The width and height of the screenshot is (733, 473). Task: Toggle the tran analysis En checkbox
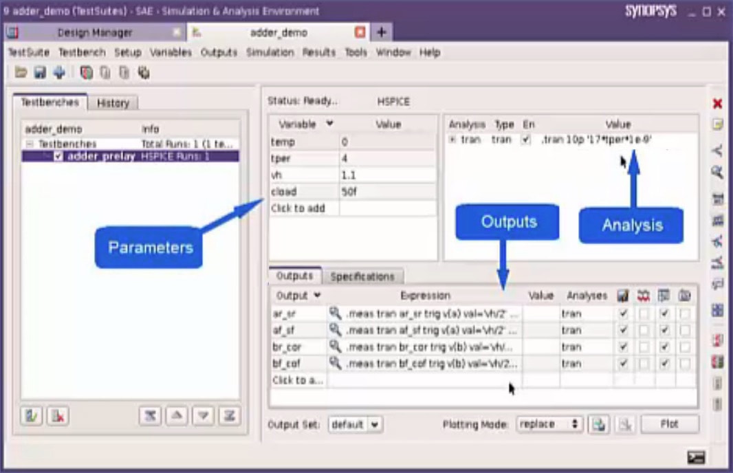coord(526,140)
